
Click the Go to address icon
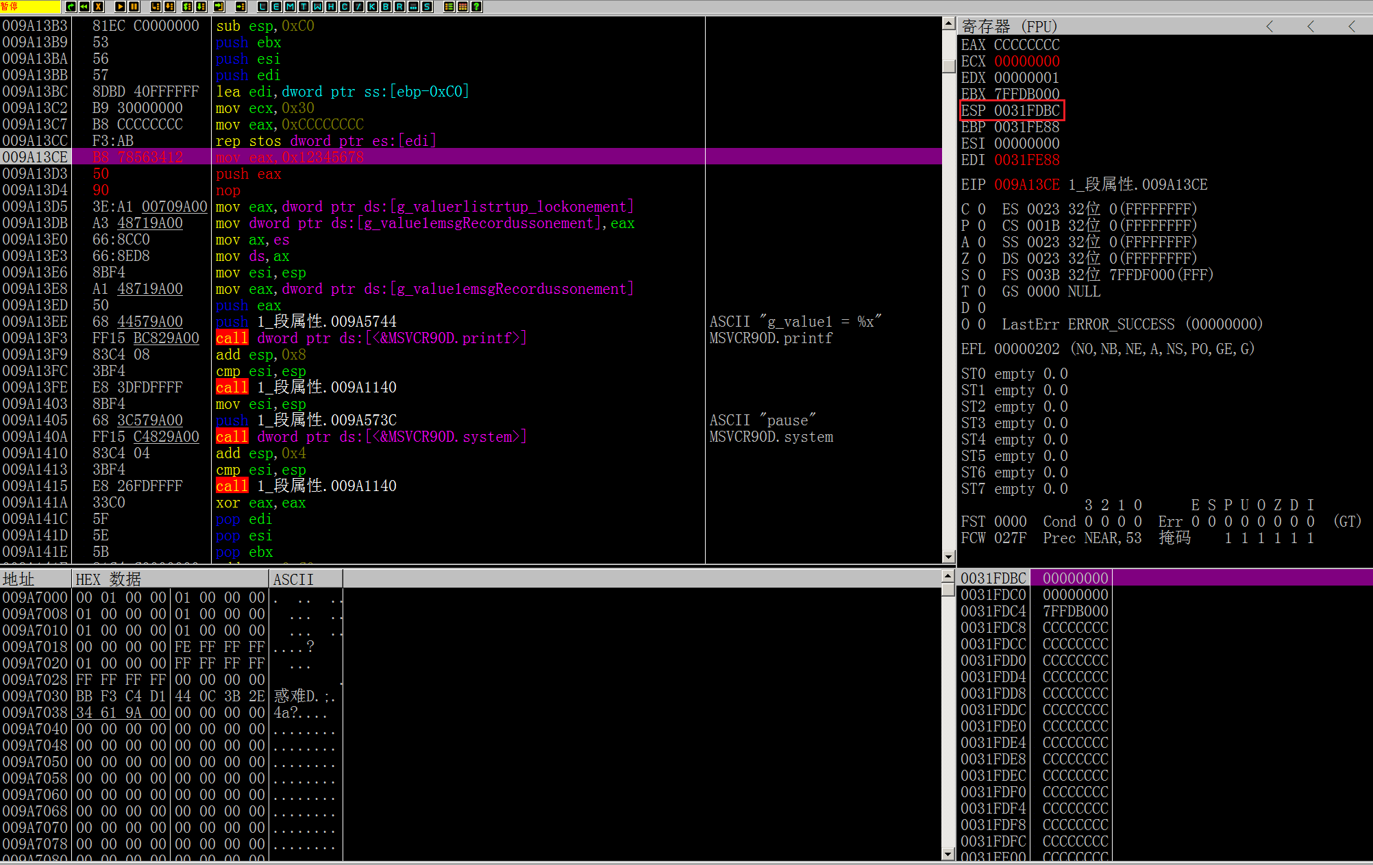coord(241,7)
